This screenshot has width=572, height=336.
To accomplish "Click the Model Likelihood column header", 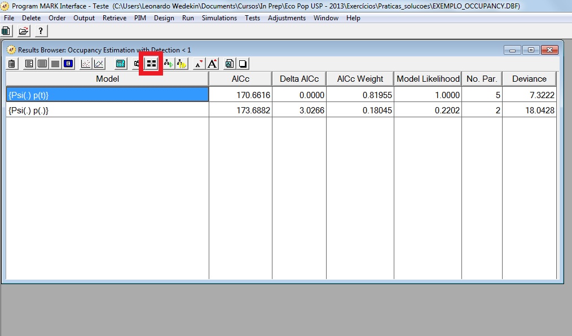I will (428, 79).
